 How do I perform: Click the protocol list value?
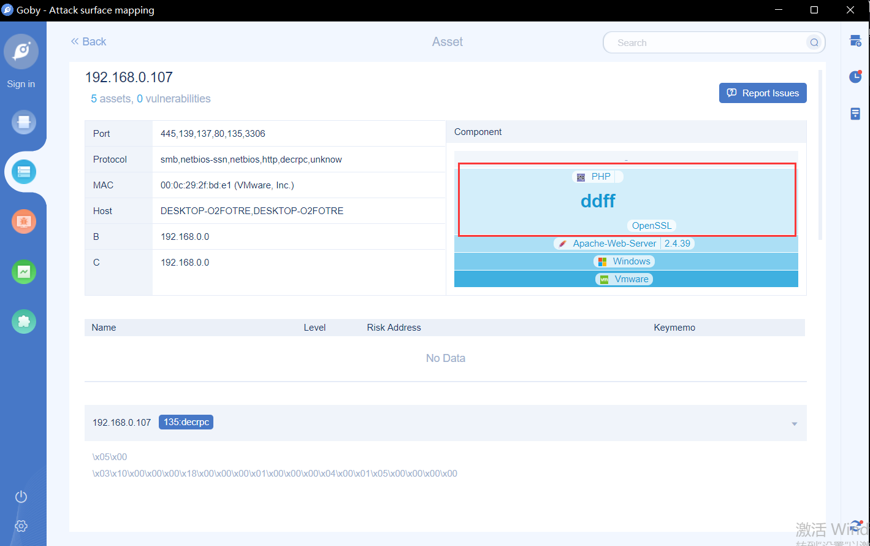pos(251,160)
